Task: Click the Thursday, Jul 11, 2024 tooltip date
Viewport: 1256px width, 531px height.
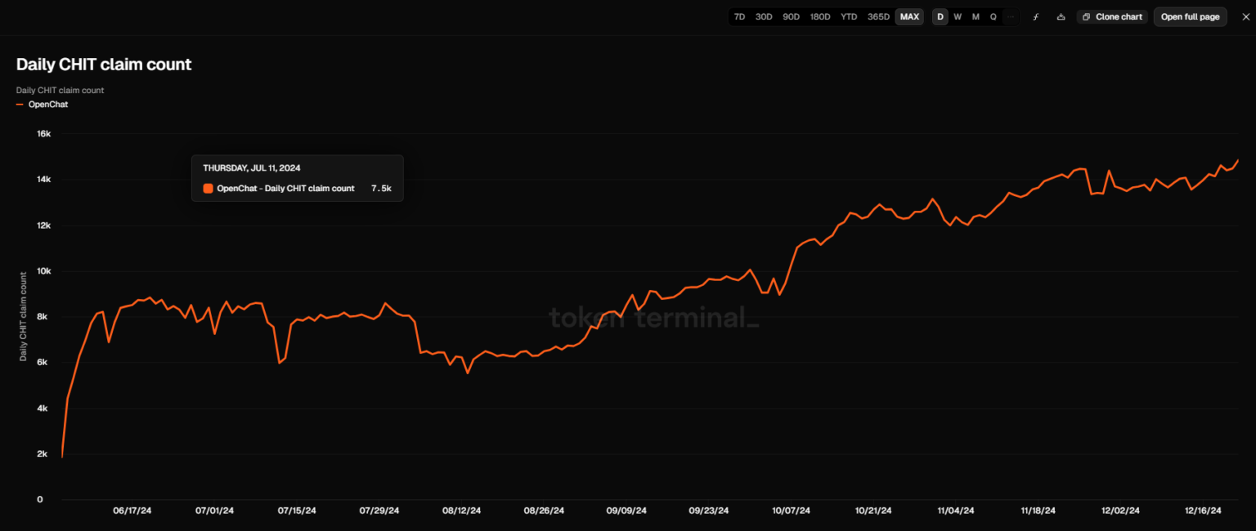Action: coord(252,167)
